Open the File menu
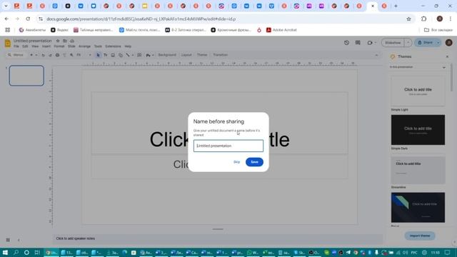Viewport: 457px width, 257px height. click(x=16, y=46)
